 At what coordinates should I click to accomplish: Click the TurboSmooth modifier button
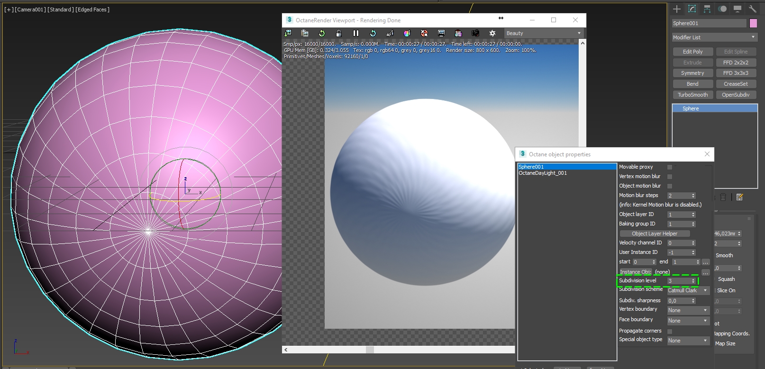click(x=692, y=95)
